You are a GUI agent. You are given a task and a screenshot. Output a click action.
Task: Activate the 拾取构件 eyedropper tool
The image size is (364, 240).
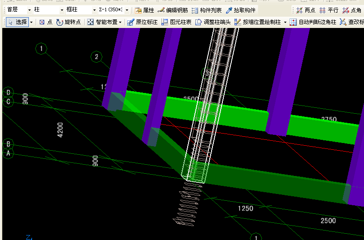[x=241, y=10]
